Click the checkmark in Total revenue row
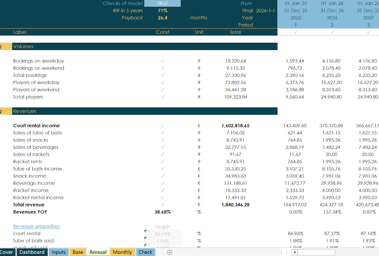 [x=163, y=205]
